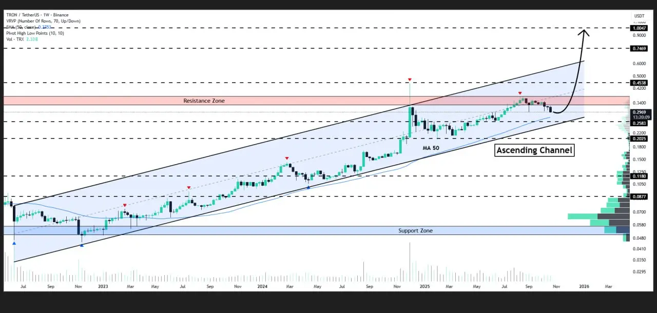Click the MA 50 text annotation
This screenshot has width=657, height=313.
tap(431, 148)
